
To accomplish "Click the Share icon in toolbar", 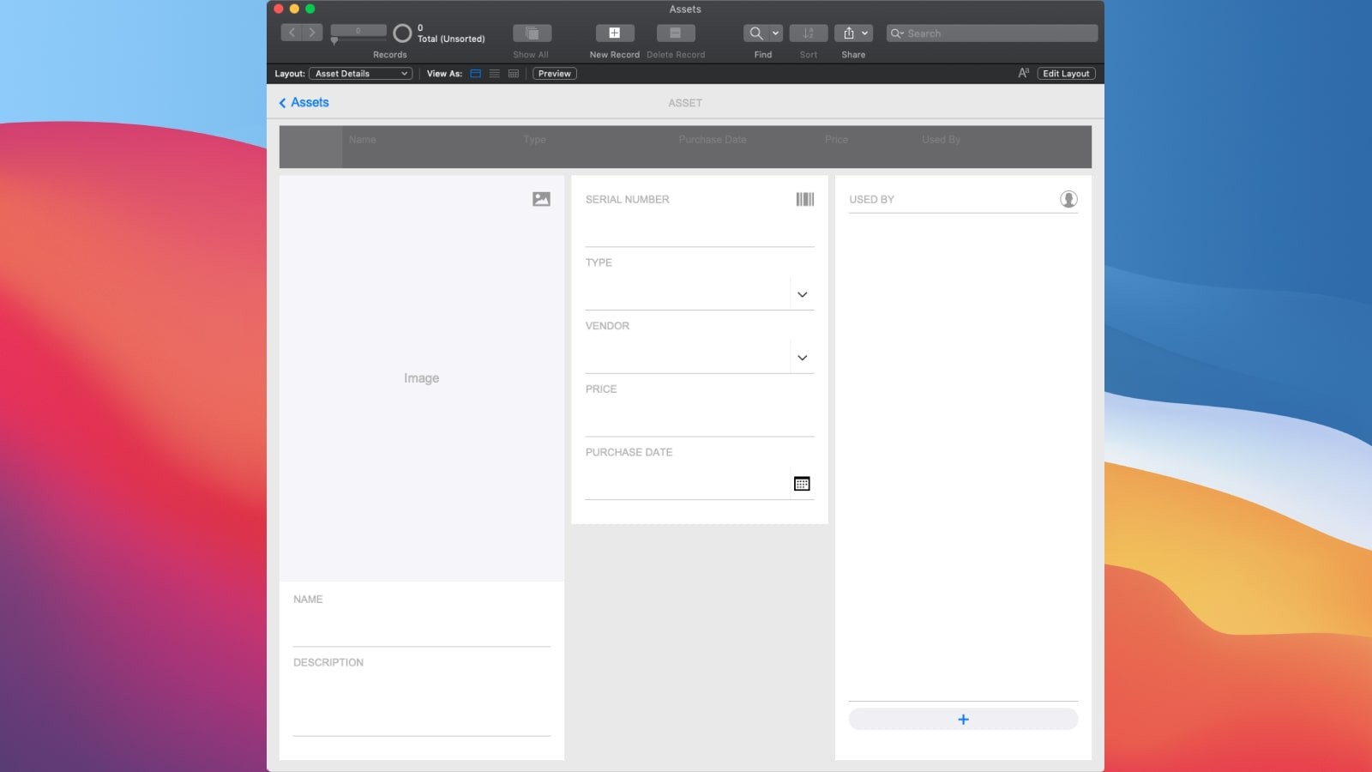I will pos(848,33).
